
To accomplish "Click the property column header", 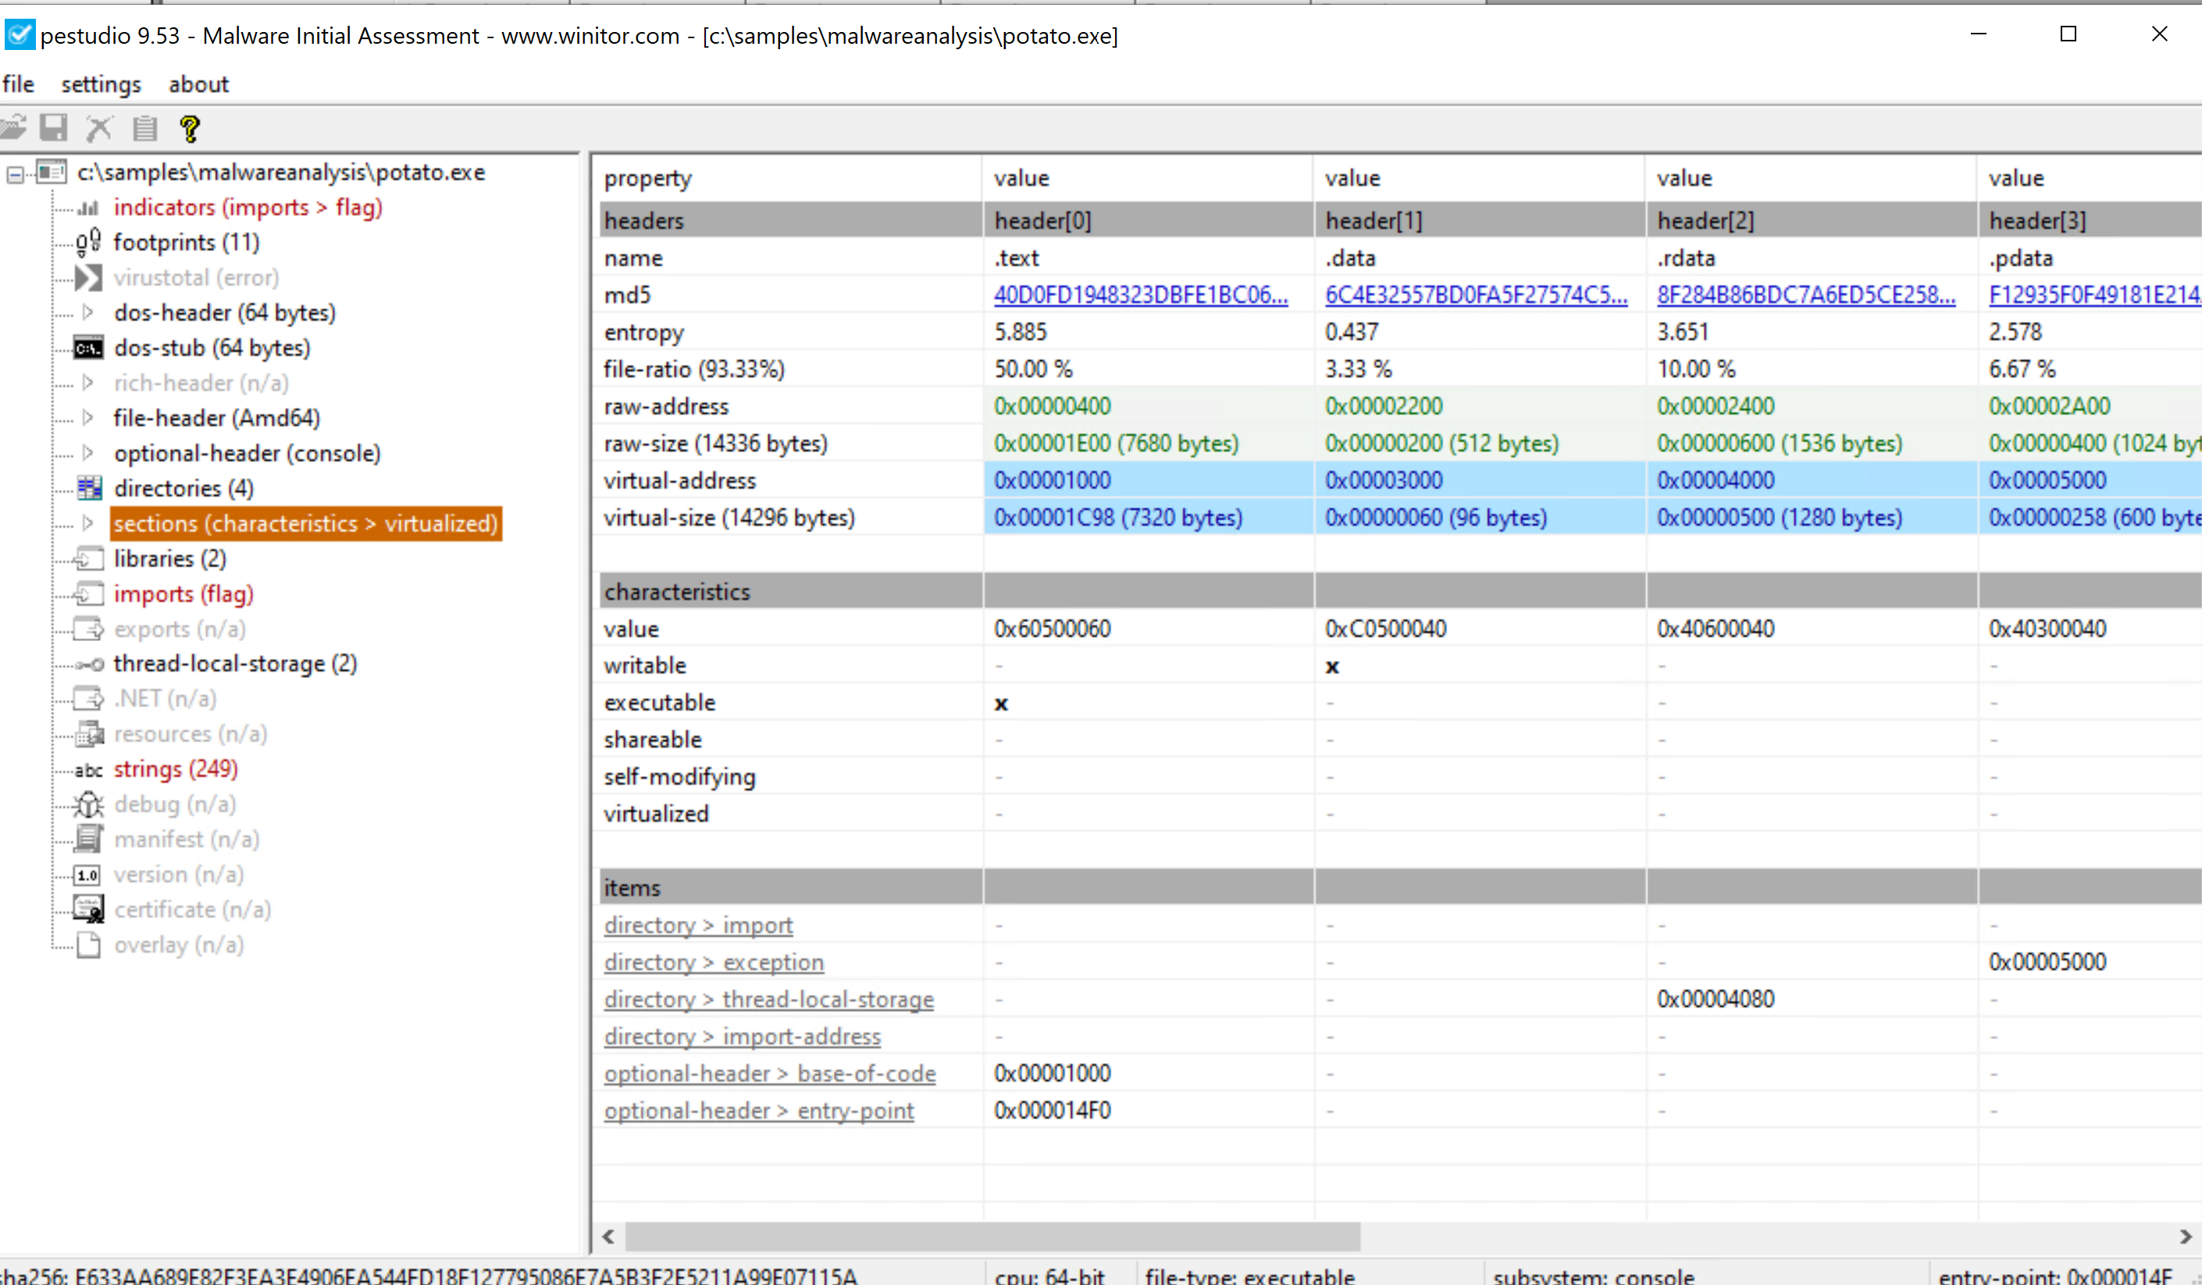I will [x=789, y=178].
